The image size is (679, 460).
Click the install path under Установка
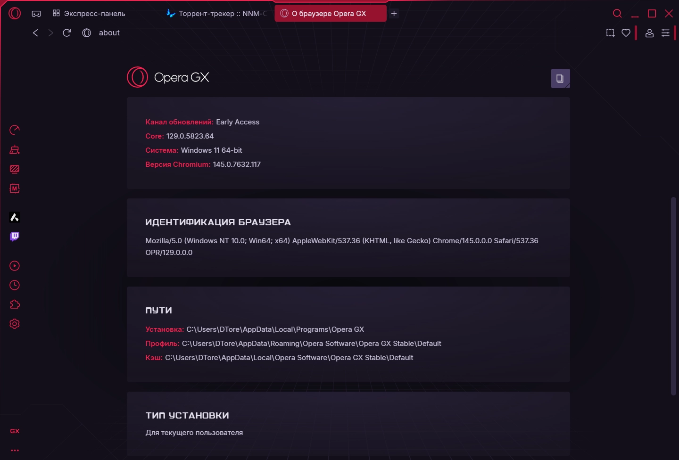click(275, 329)
